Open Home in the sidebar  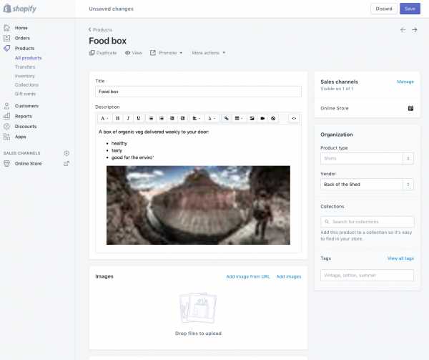coord(21,28)
